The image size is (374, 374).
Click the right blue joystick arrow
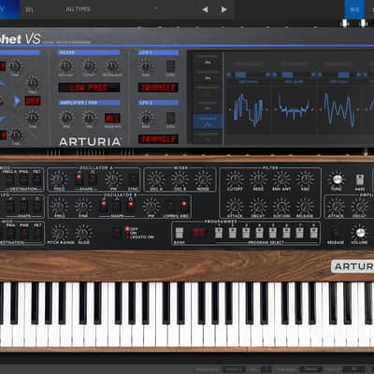click(x=17, y=101)
